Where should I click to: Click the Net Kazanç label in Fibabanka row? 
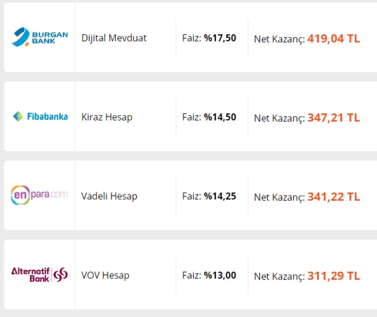tap(279, 118)
